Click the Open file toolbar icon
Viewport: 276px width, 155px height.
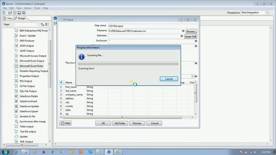[10, 12]
